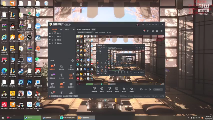Toggle the lock for 弹幕秀 layer

click(x=52, y=40)
